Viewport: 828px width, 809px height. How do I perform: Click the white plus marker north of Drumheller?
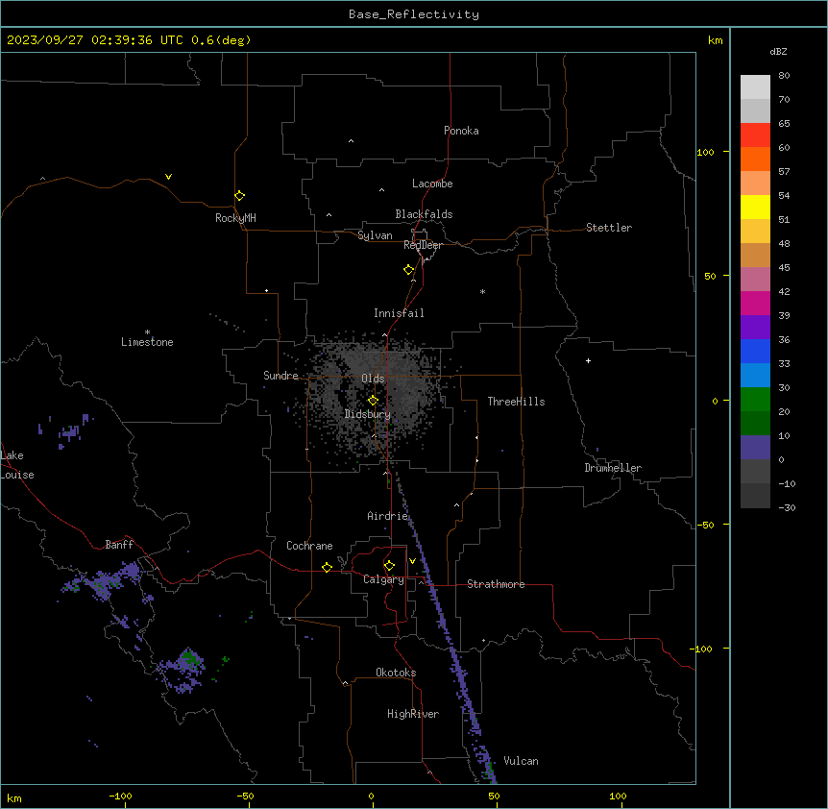point(588,360)
